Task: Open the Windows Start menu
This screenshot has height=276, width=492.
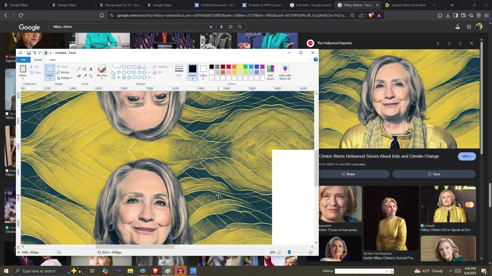Action: pyautogui.click(x=6, y=271)
